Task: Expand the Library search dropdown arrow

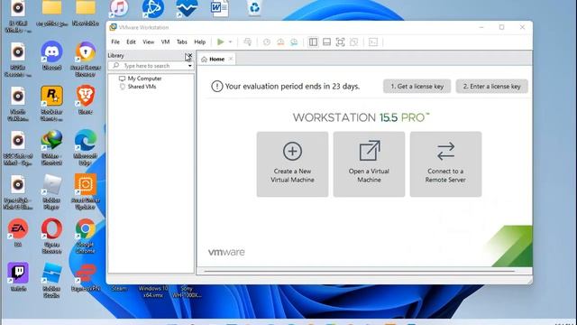Action: click(190, 66)
